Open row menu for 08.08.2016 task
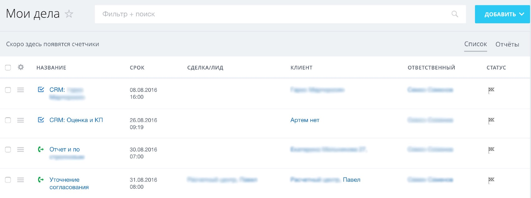 pos(21,90)
